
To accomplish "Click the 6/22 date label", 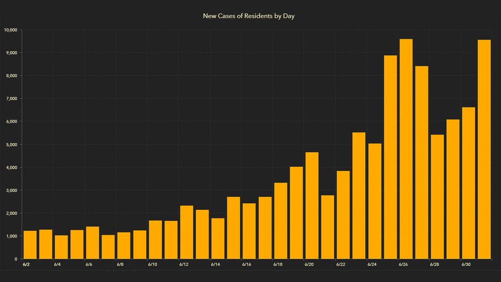I will pyautogui.click(x=341, y=264).
